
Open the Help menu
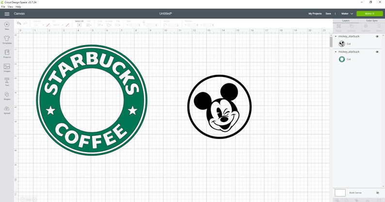[x=18, y=7]
